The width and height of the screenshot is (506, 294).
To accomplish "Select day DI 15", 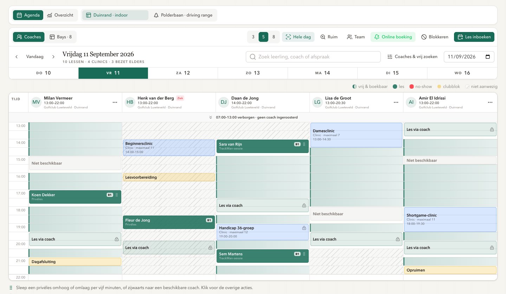I will (x=392, y=73).
